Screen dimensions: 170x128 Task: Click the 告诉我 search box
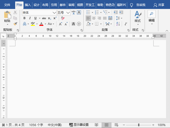(x=141, y=5)
